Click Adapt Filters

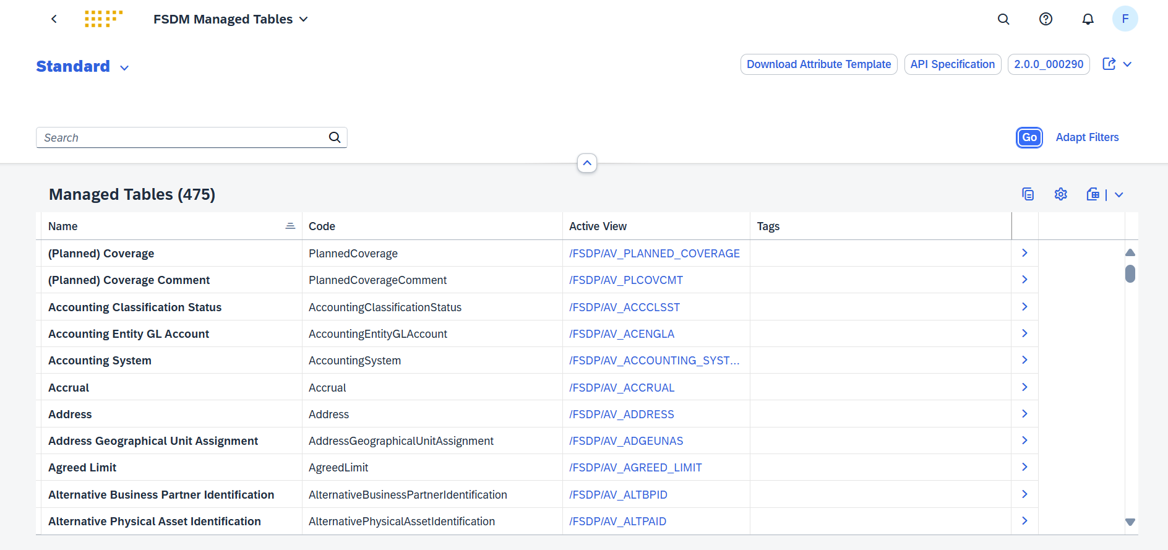pyautogui.click(x=1087, y=137)
